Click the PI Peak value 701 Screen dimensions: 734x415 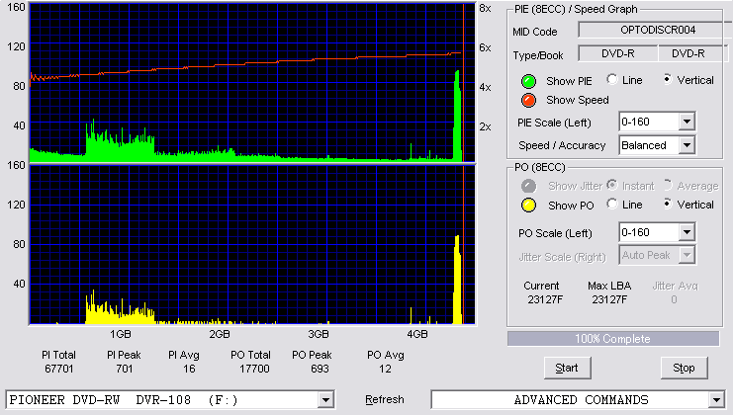[125, 370]
